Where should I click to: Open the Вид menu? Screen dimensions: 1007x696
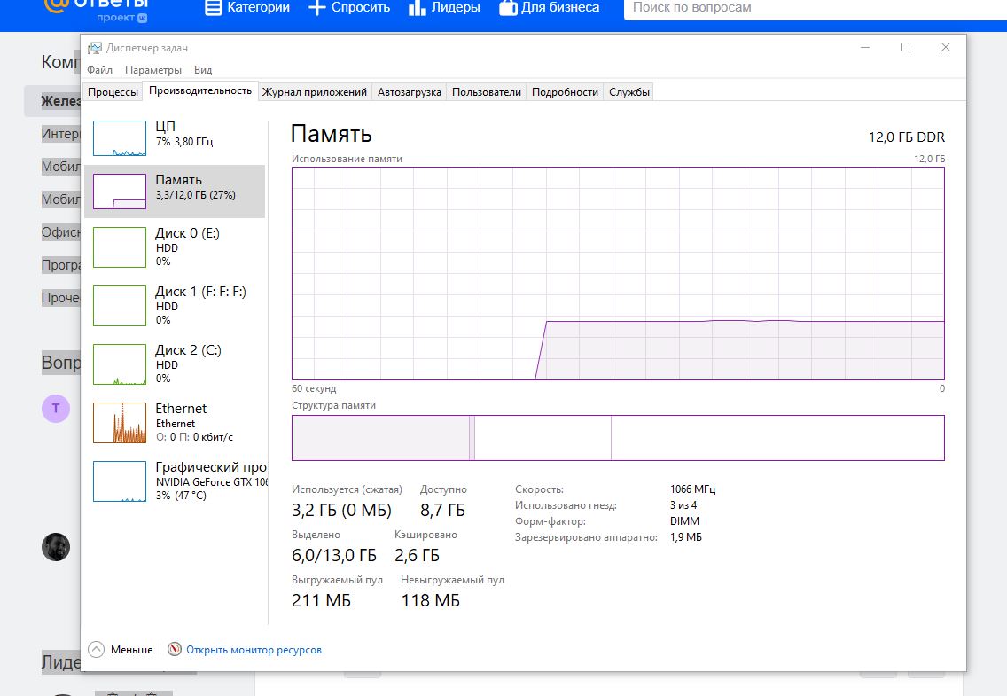pyautogui.click(x=203, y=69)
